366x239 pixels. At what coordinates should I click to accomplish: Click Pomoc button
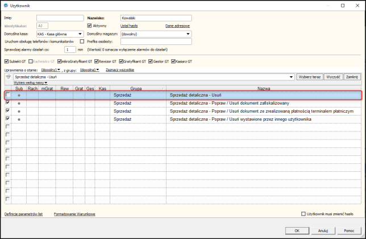click(349, 230)
